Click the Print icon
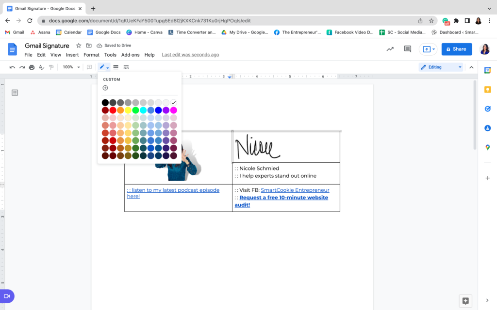 pos(32,67)
